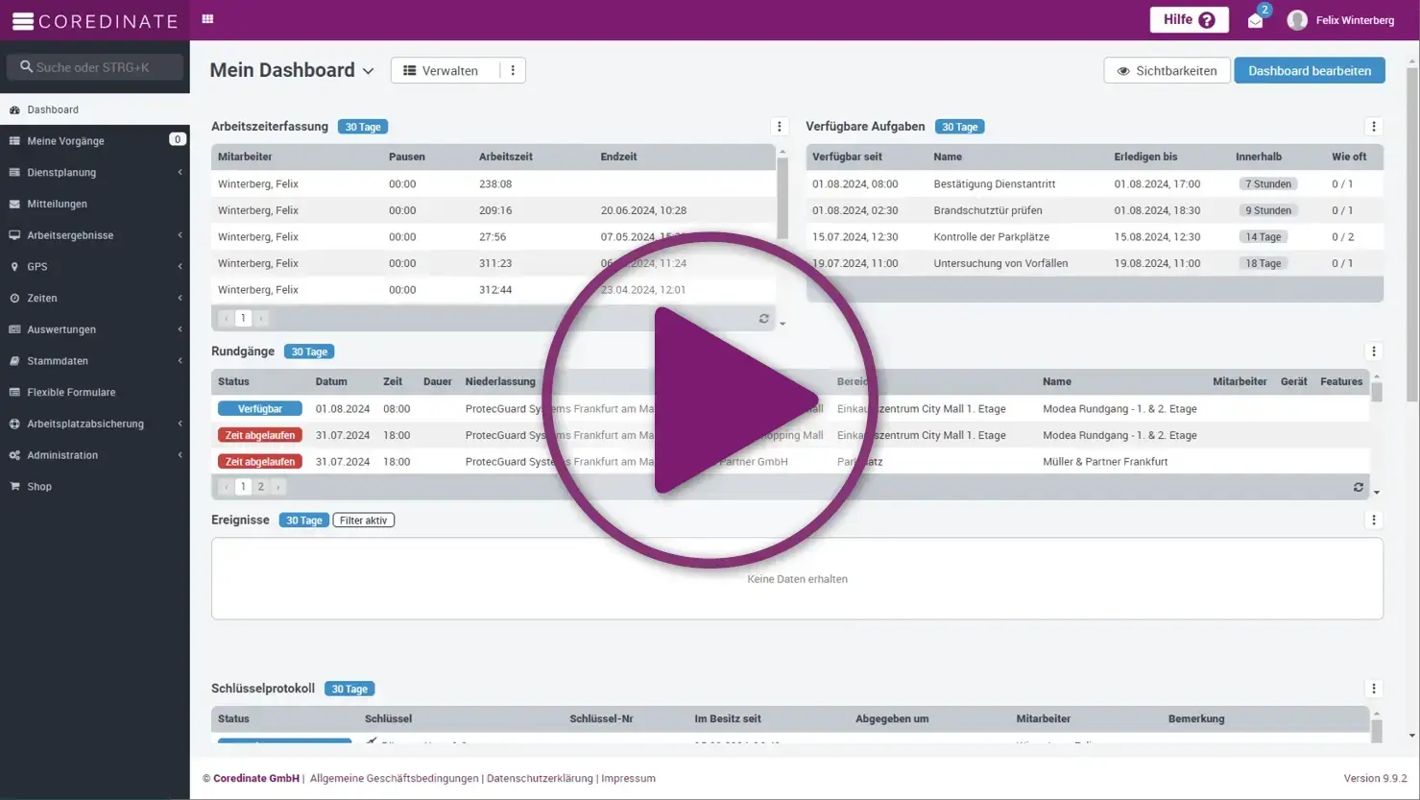
Task: Open Sichtbarkeiten visibility settings
Action: tap(1167, 71)
